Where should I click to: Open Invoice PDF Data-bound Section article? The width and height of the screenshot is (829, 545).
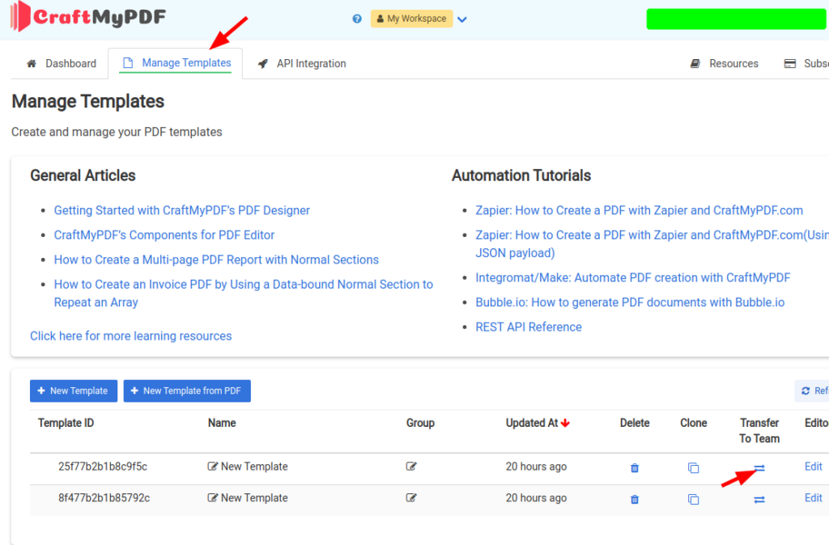[243, 293]
